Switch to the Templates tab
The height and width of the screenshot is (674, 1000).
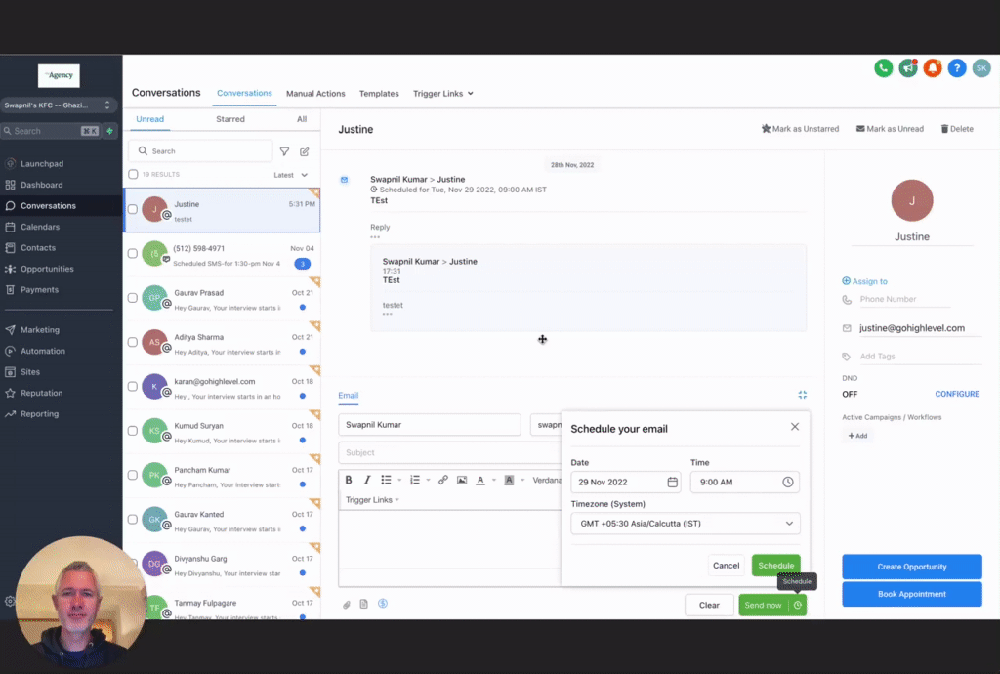click(379, 94)
